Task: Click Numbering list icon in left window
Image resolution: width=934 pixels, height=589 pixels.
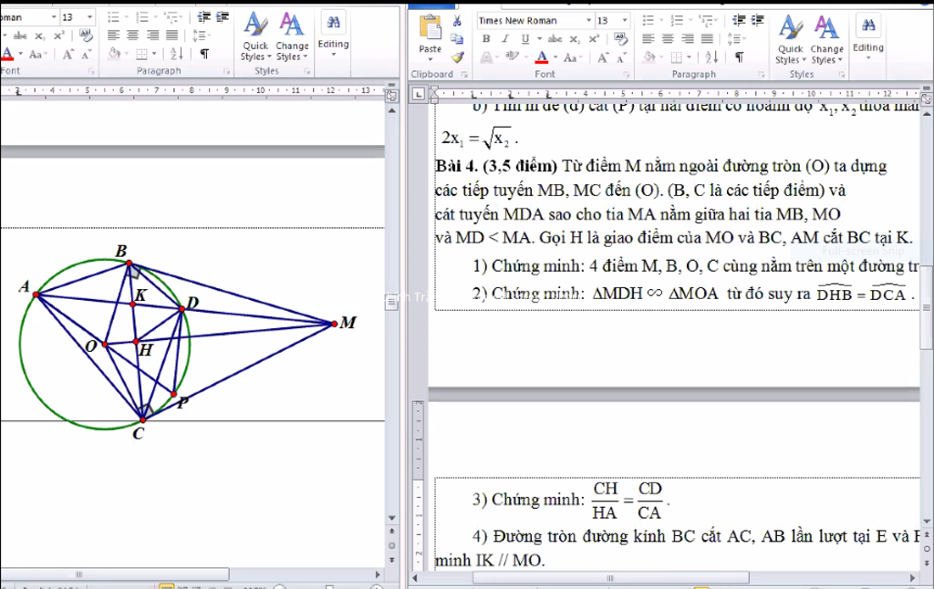Action: [x=143, y=17]
